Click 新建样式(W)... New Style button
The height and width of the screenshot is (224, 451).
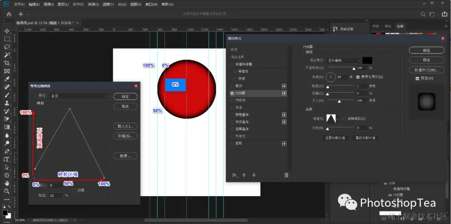(x=426, y=70)
